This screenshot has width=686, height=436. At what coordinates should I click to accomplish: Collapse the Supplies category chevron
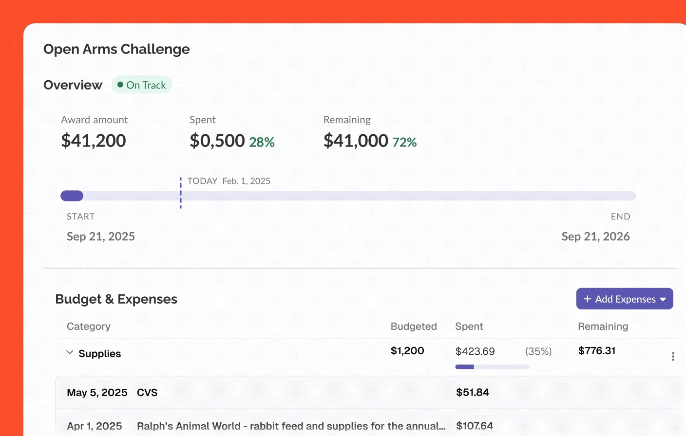pyautogui.click(x=70, y=353)
